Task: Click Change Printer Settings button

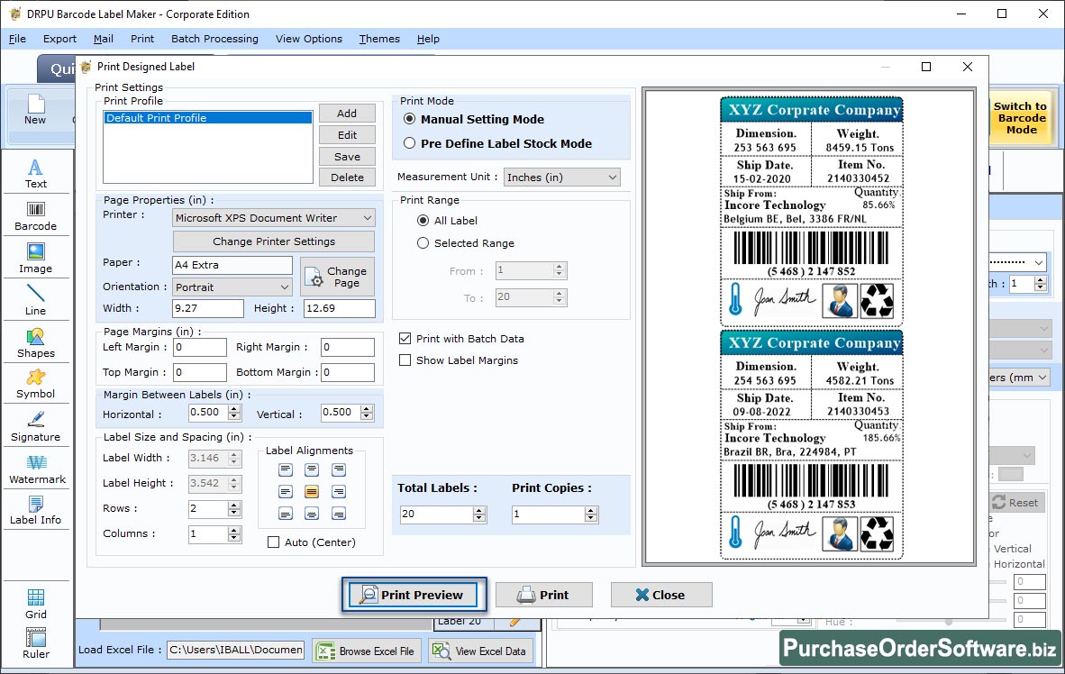Action: click(274, 241)
